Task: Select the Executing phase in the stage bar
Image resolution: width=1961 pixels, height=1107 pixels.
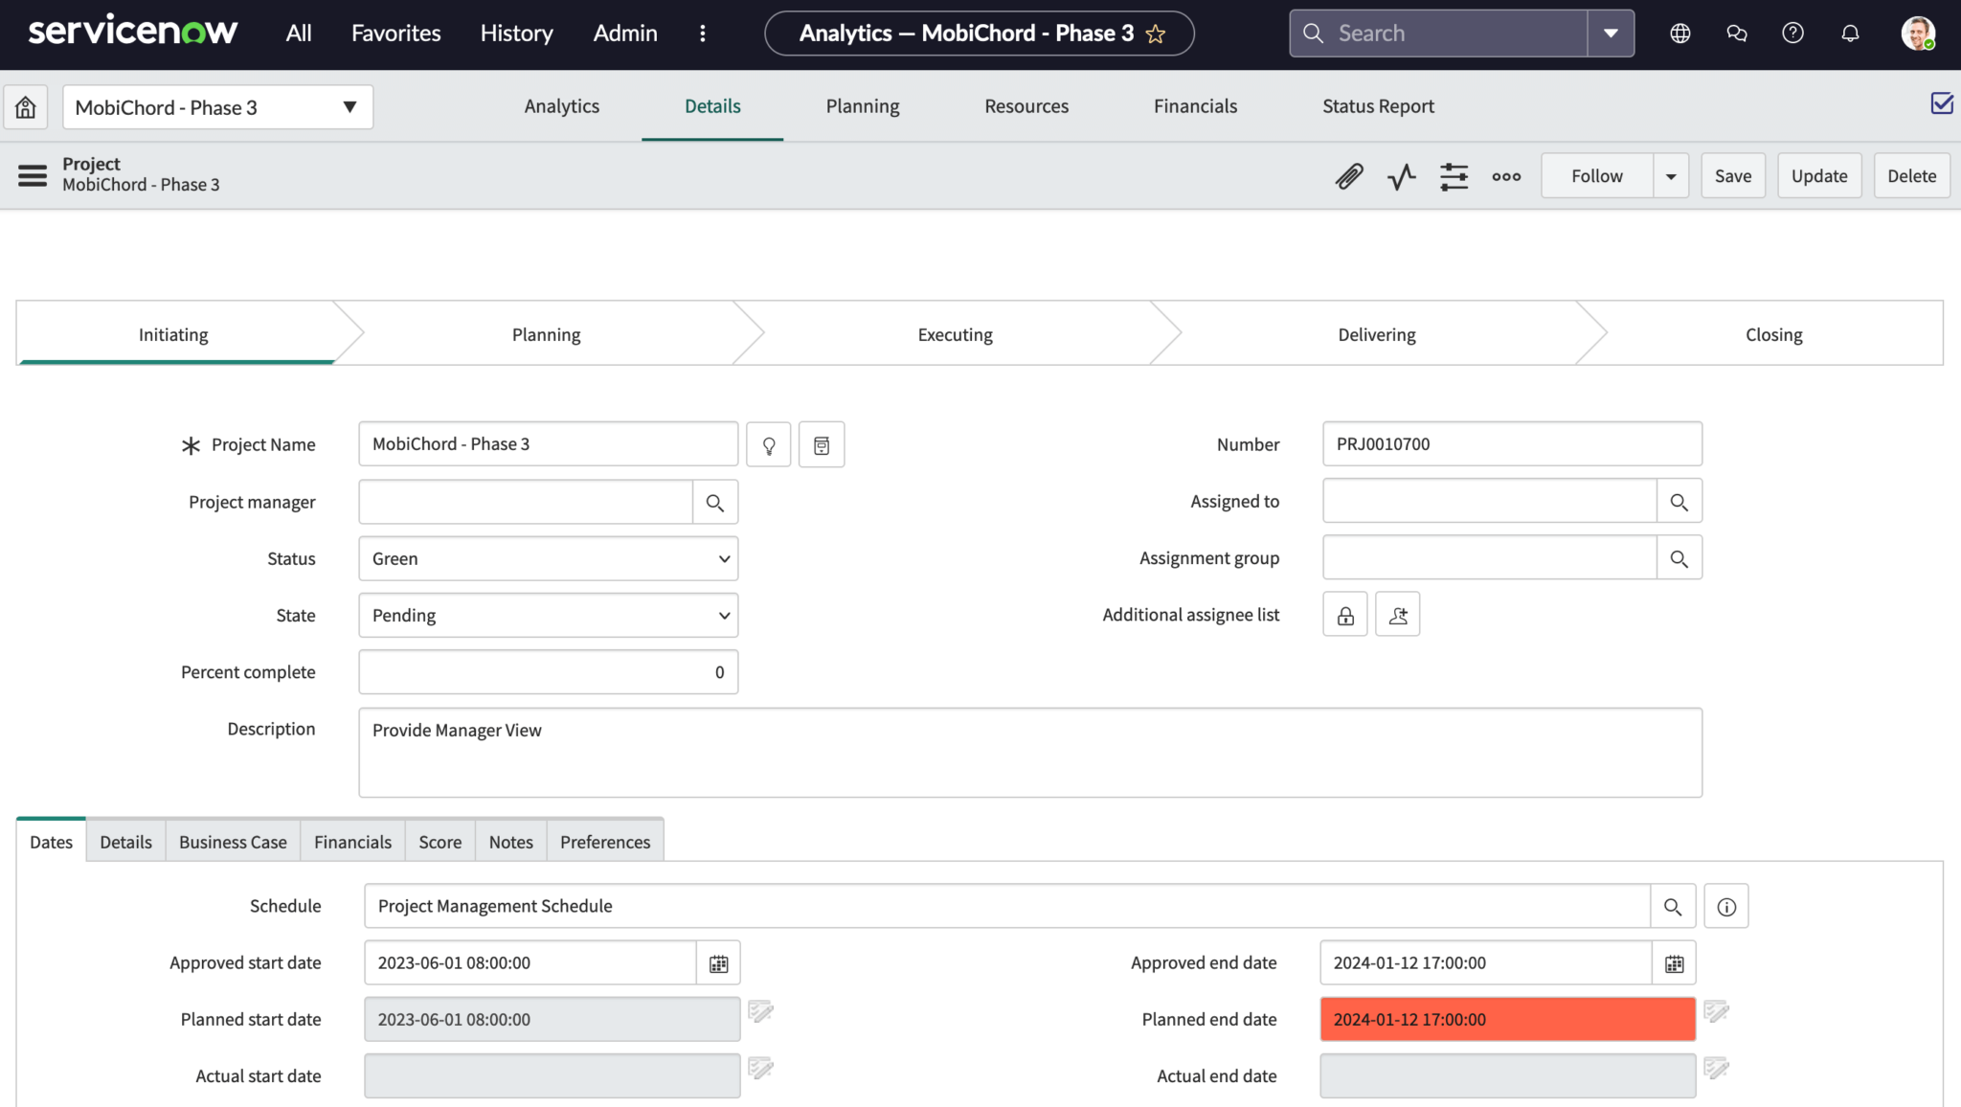Action: [x=956, y=334]
